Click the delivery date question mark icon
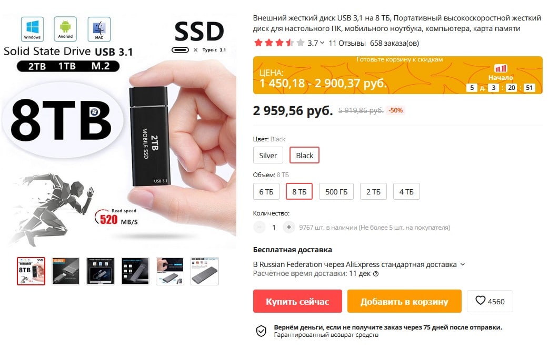This screenshot has width=549, height=350. pyautogui.click(x=376, y=274)
